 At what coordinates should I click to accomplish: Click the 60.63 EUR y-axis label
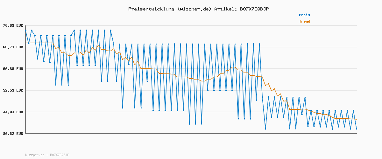coord(13,69)
